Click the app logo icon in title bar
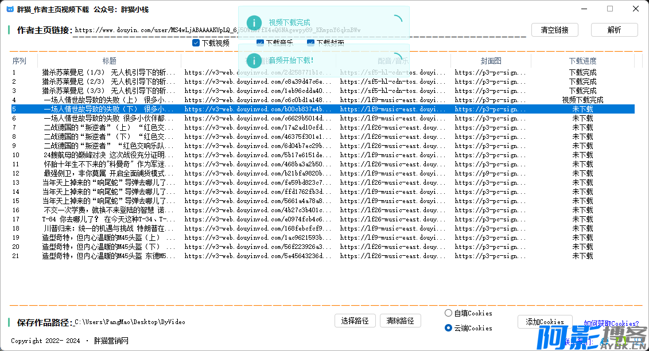649x351 pixels. point(10,9)
